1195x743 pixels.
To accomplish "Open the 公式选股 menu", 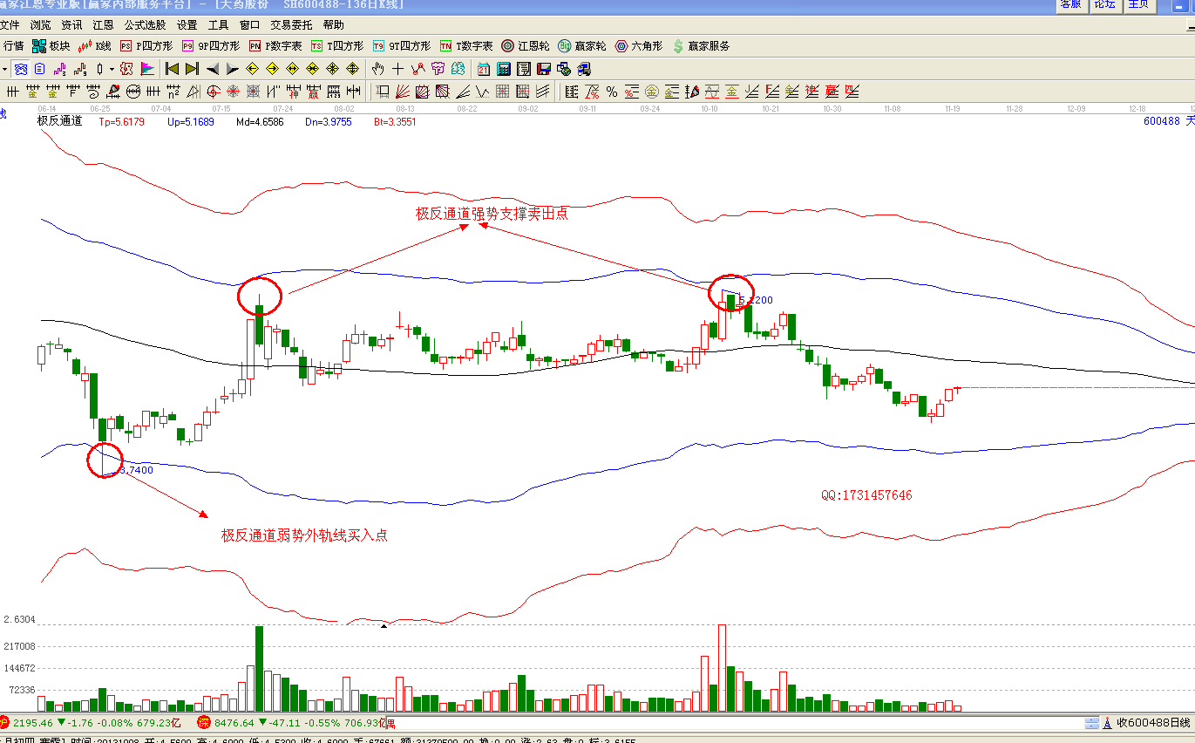I will pos(146,25).
